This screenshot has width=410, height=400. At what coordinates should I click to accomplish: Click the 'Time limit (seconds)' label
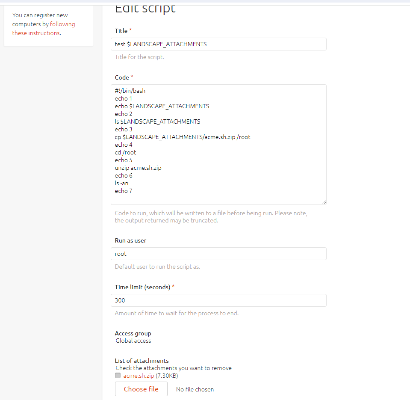[142, 287]
